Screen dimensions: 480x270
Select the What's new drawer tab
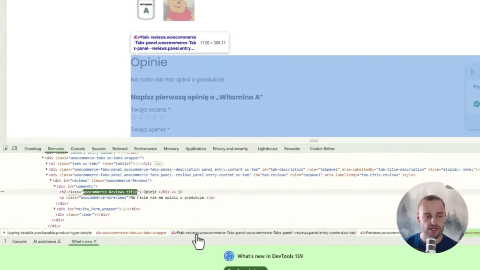coord(82,241)
